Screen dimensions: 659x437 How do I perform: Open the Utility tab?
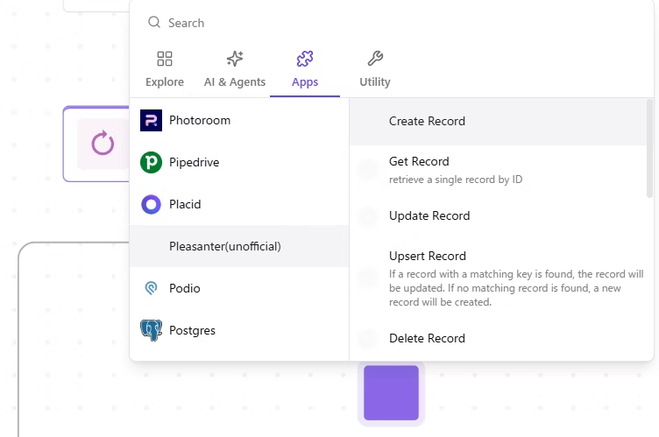point(375,69)
